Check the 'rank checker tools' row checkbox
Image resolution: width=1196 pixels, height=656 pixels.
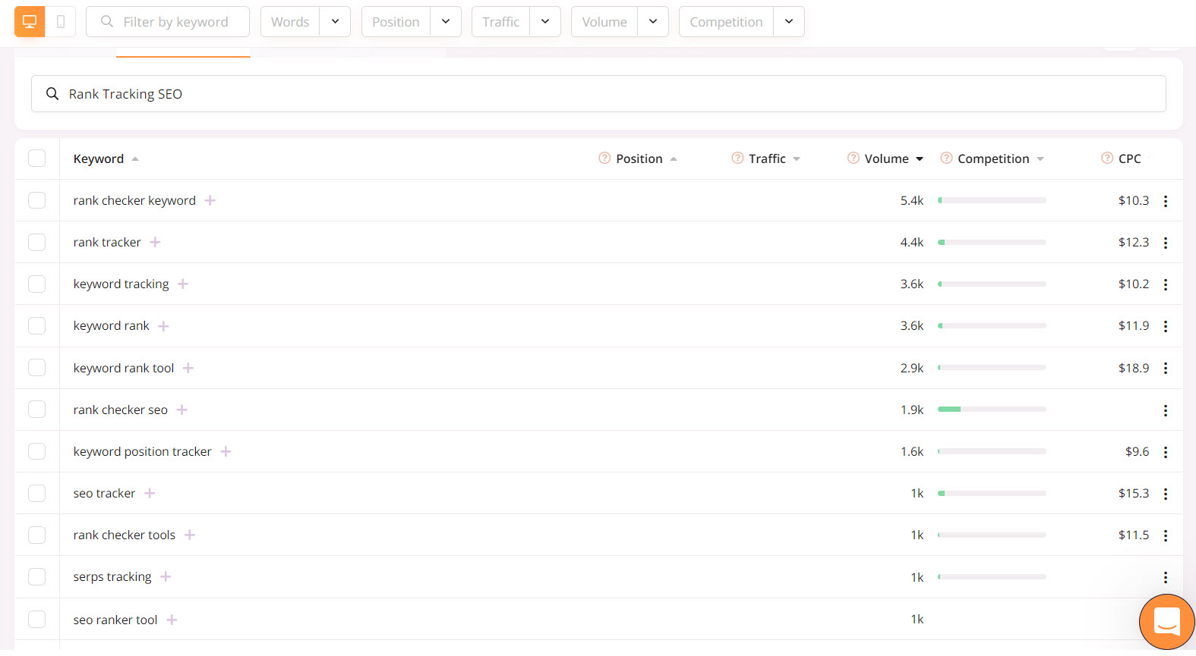tap(36, 535)
